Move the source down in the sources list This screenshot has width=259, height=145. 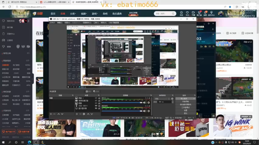pyautogui.click(x=92, y=114)
